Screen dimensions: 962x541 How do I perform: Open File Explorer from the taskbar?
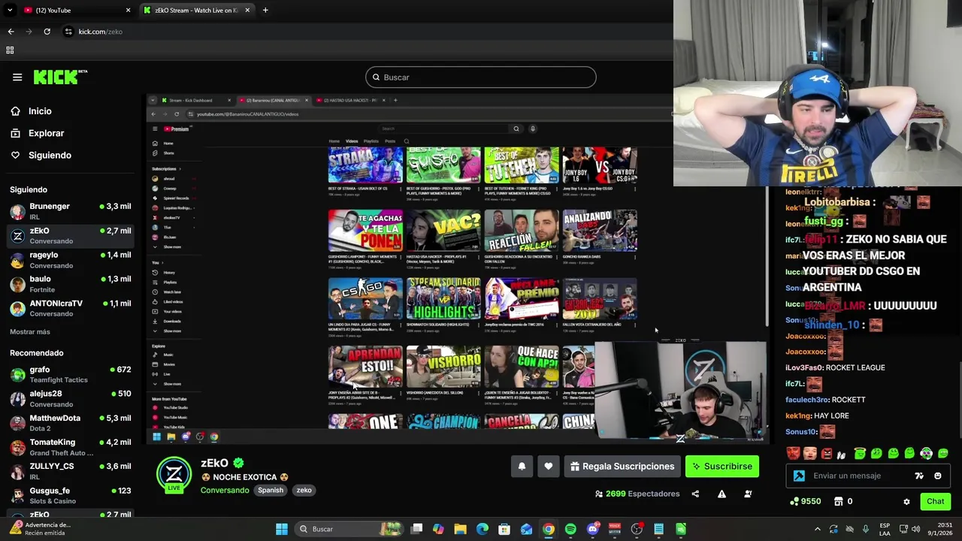click(x=461, y=529)
